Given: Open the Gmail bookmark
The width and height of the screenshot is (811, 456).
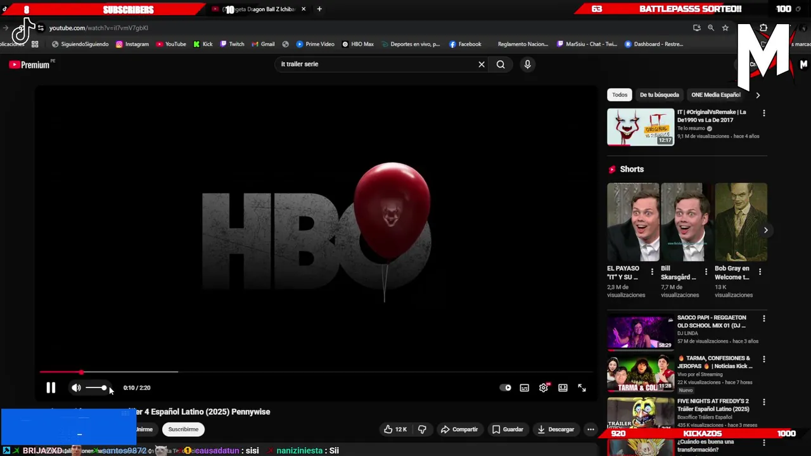Looking at the screenshot, I should 263,44.
